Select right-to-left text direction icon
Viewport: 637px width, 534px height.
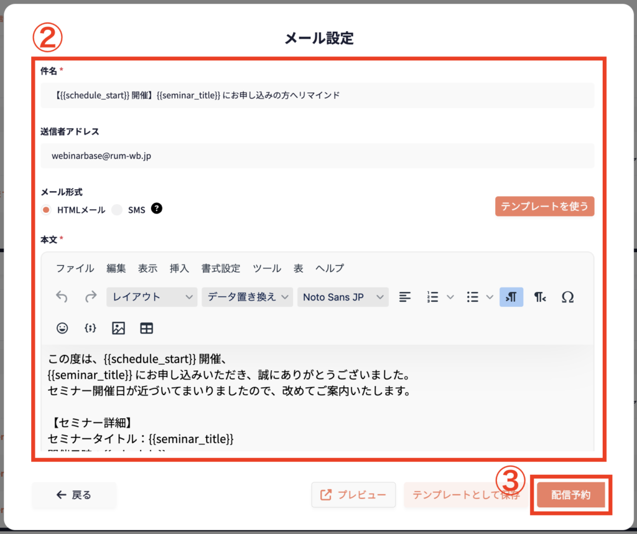[x=540, y=297]
